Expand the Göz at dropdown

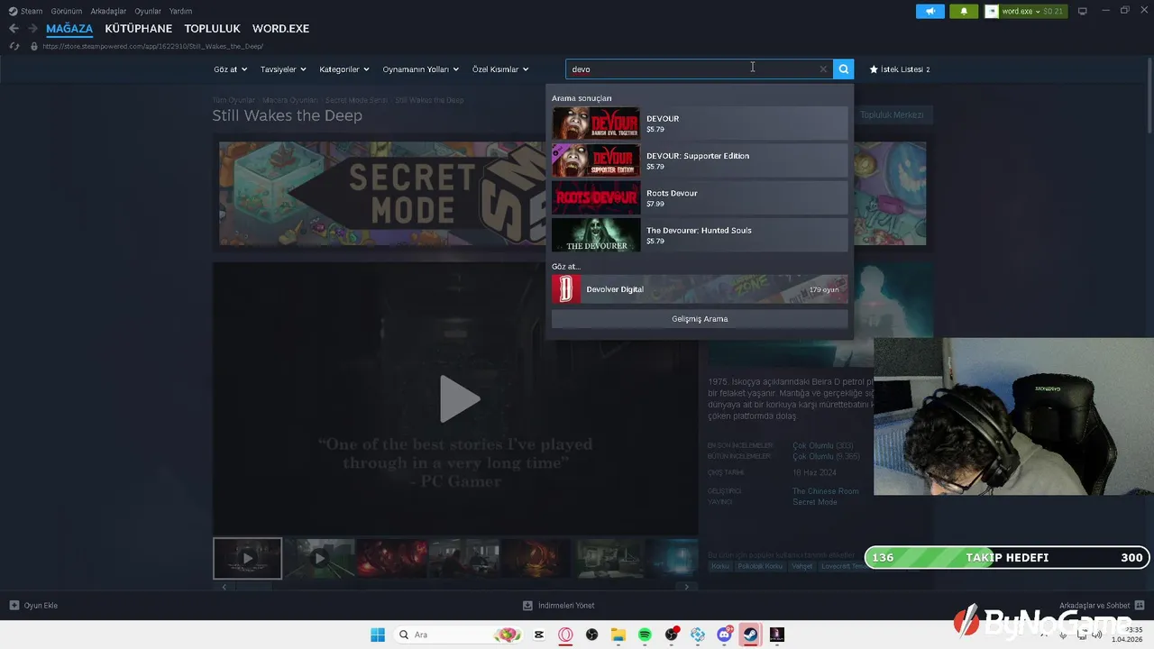click(230, 69)
